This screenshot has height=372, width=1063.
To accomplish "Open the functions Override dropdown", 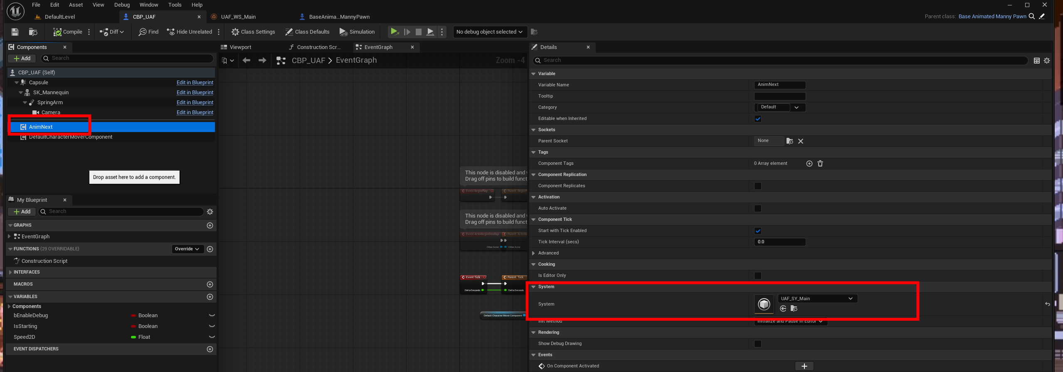I will tap(187, 249).
